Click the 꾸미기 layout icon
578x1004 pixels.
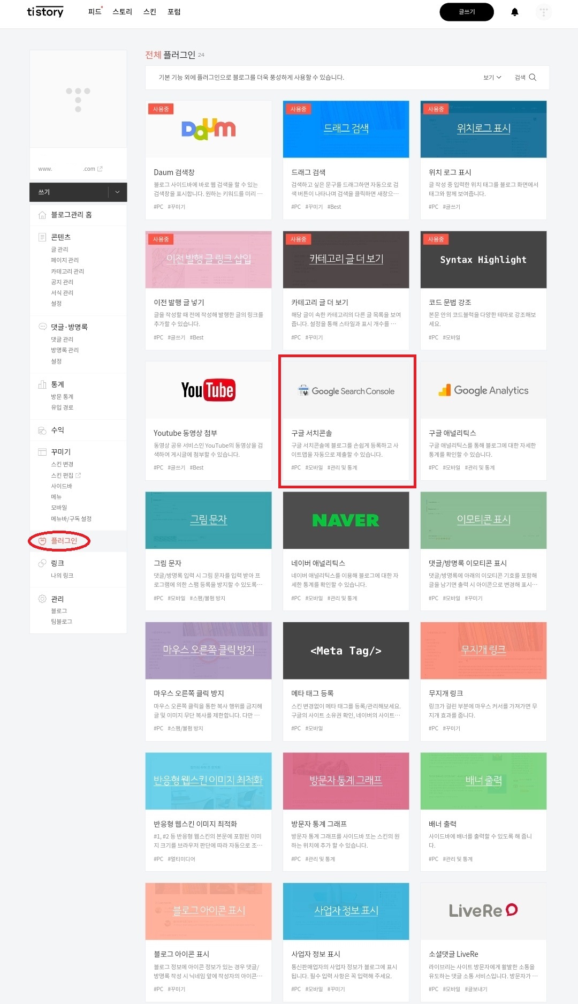[x=42, y=452]
